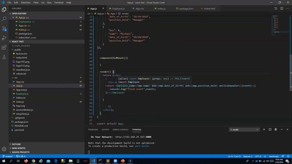292x164 pixels.
Task: Expand the Maven Projects section
Action: [21, 152]
